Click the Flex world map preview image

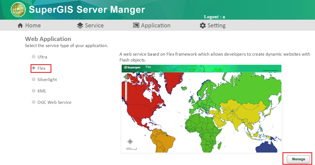click(x=201, y=109)
